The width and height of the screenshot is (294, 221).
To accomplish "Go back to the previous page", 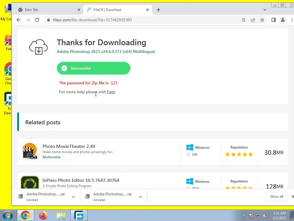I will [19, 20].
